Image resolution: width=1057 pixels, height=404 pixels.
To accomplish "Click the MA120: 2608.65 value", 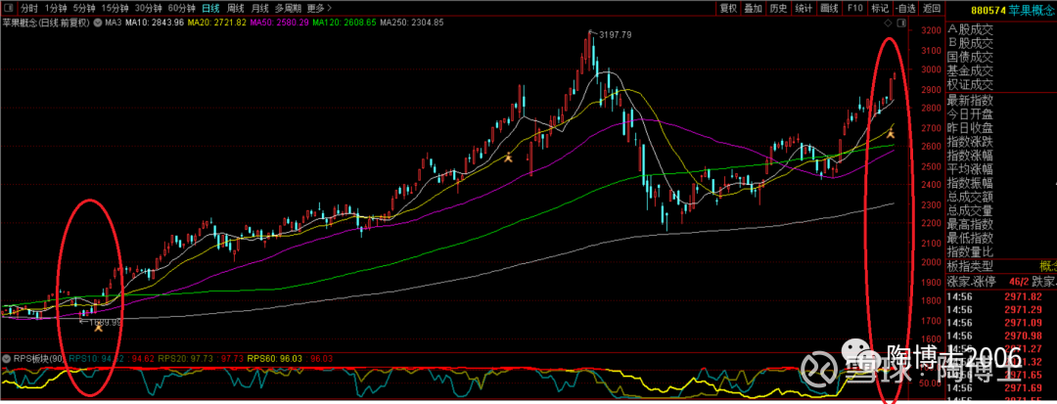I will coord(344,22).
